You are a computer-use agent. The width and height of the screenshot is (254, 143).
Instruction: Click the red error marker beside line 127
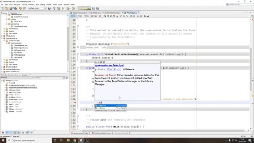coord(75,102)
